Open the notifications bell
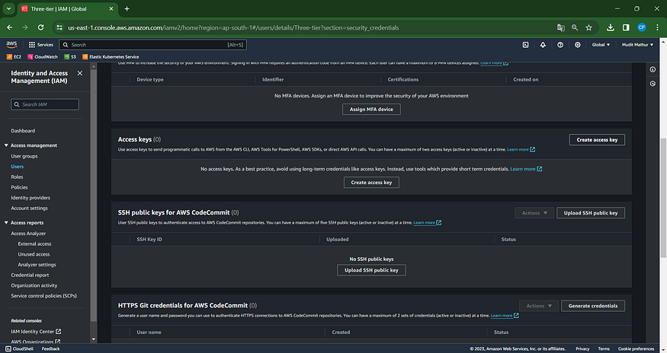The image size is (667, 353). [543, 45]
